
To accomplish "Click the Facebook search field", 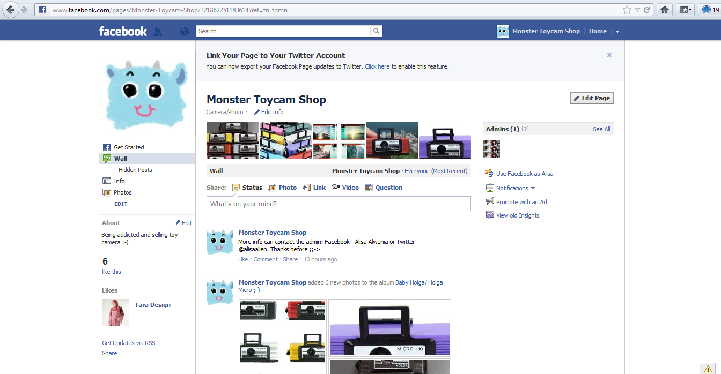I will [x=283, y=31].
